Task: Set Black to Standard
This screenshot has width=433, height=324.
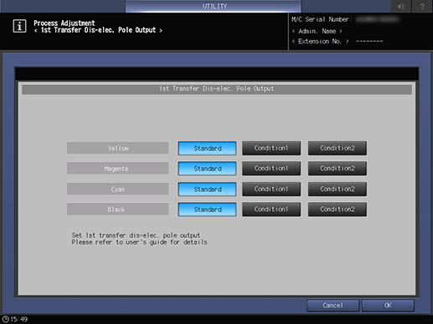Action: pos(207,210)
